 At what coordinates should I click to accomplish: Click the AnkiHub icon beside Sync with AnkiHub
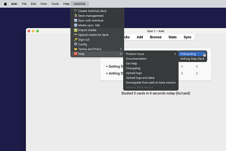click(76, 20)
